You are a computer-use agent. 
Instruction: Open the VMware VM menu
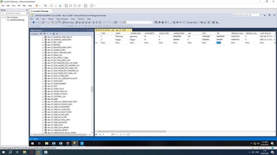19,6
